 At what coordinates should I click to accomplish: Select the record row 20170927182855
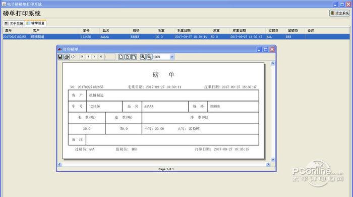[177, 37]
